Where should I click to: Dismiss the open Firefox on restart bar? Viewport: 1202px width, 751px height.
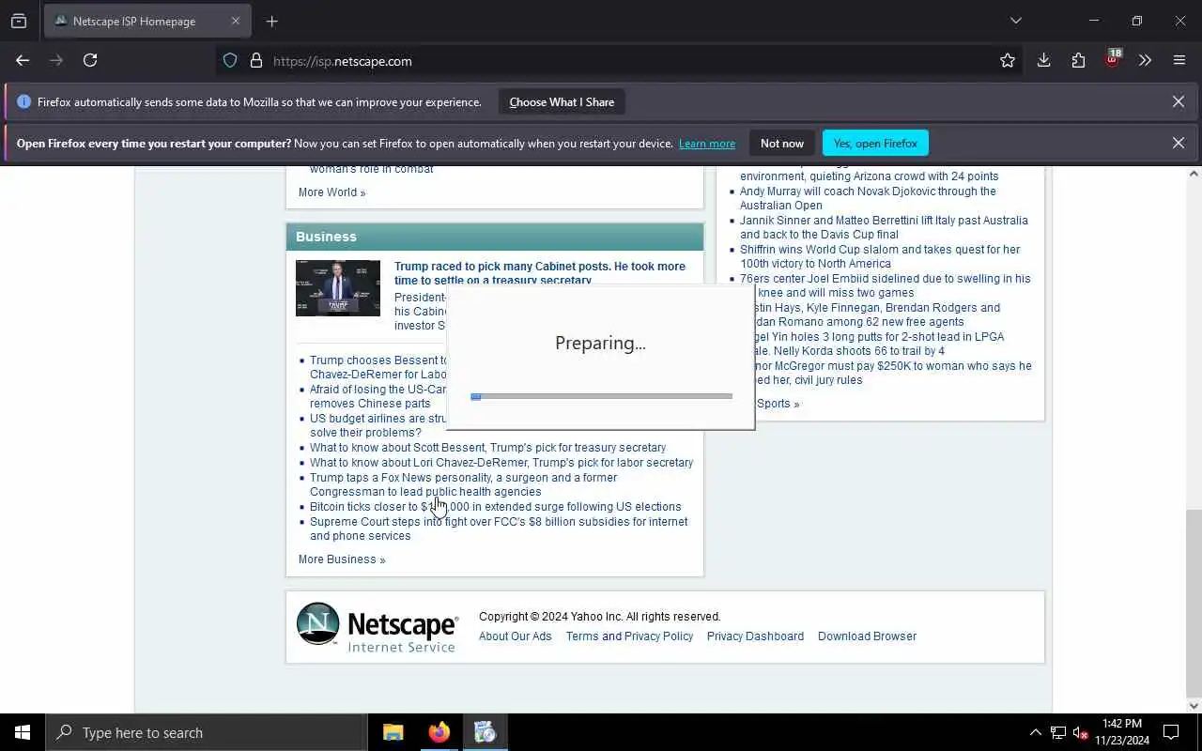pos(1178,143)
